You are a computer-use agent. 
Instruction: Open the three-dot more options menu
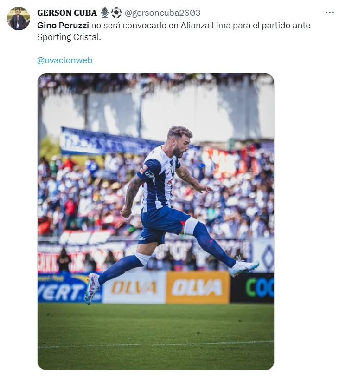[330, 13]
